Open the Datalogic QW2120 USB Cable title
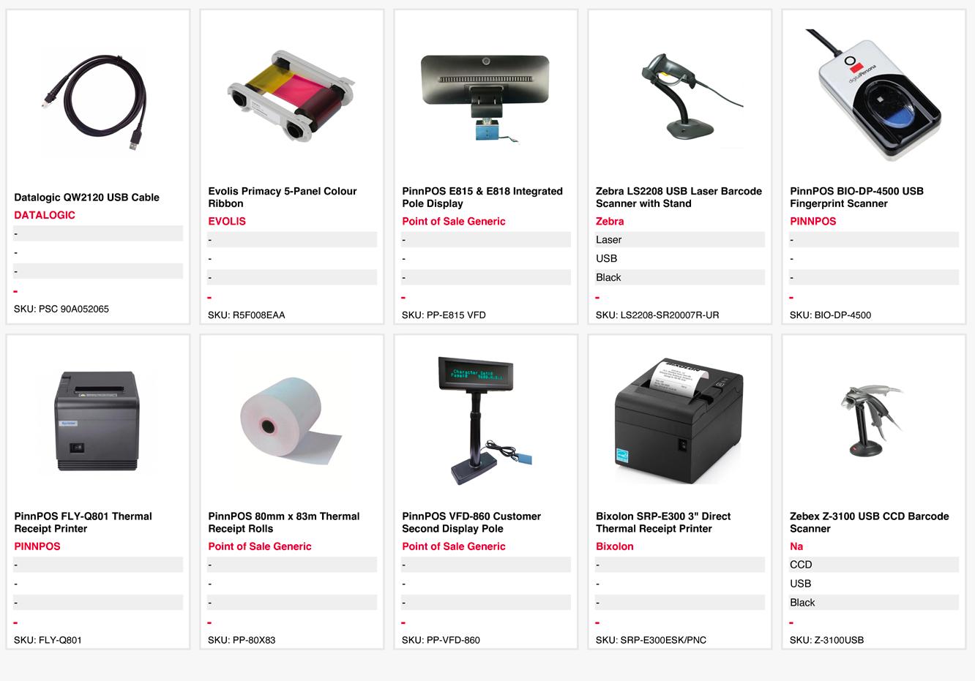The image size is (975, 681). [86, 197]
